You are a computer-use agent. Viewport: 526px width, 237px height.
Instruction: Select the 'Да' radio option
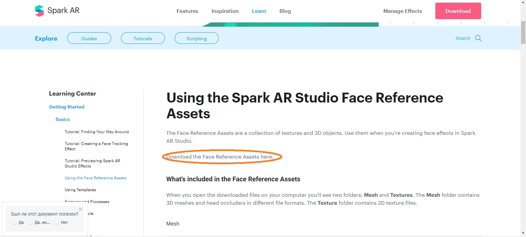click(14, 222)
